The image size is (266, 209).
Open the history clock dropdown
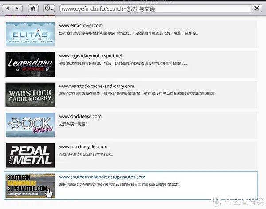tap(49, 8)
